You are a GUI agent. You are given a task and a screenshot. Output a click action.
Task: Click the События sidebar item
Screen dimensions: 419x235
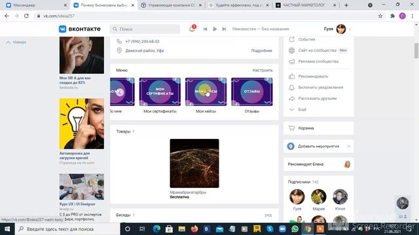pos(306,39)
